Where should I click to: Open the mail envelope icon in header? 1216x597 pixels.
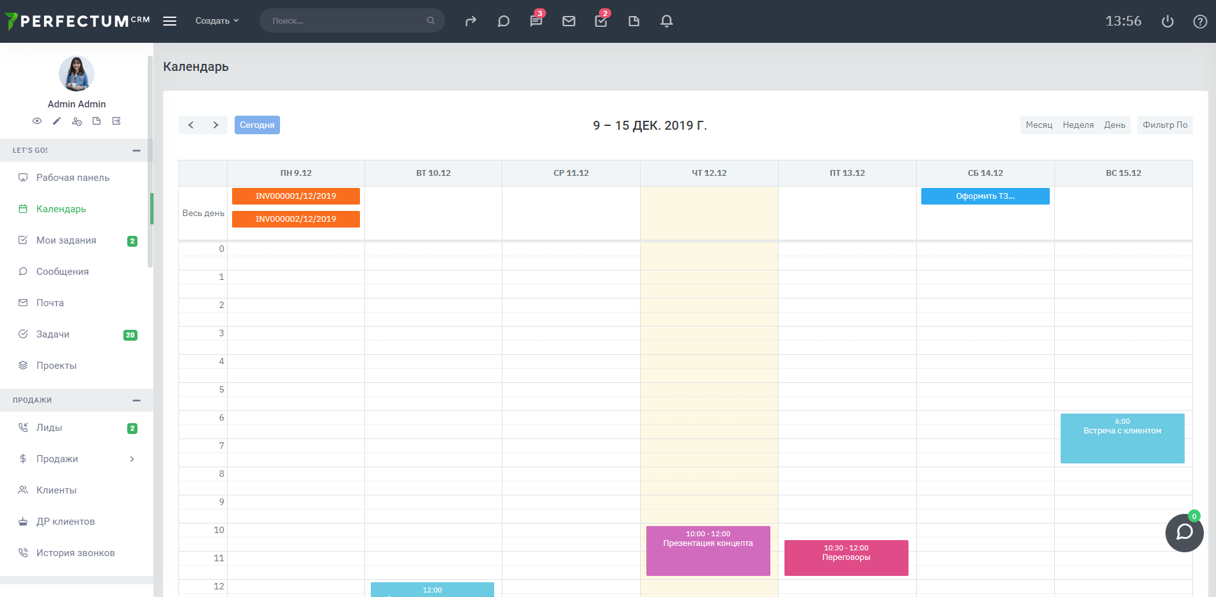pyautogui.click(x=568, y=21)
